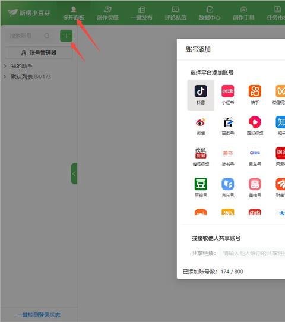Pick the 西瓜视频 platform icon
The image size is (285, 322).
255,122
